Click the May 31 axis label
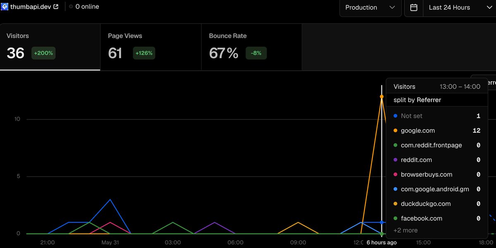Image resolution: width=496 pixels, height=248 pixels. coord(110,242)
